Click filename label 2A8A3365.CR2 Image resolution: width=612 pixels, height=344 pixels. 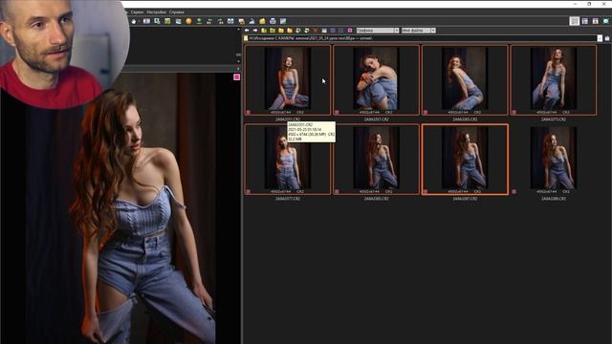pos(465,119)
